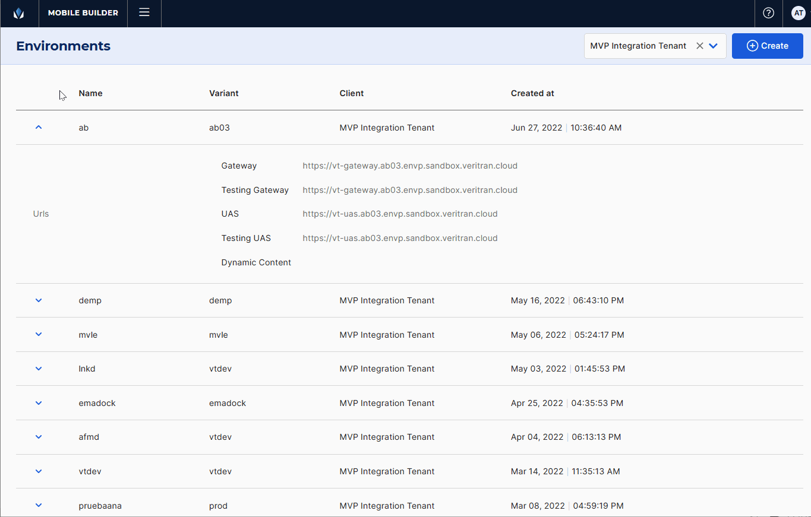Collapse the ab environment row

point(39,127)
